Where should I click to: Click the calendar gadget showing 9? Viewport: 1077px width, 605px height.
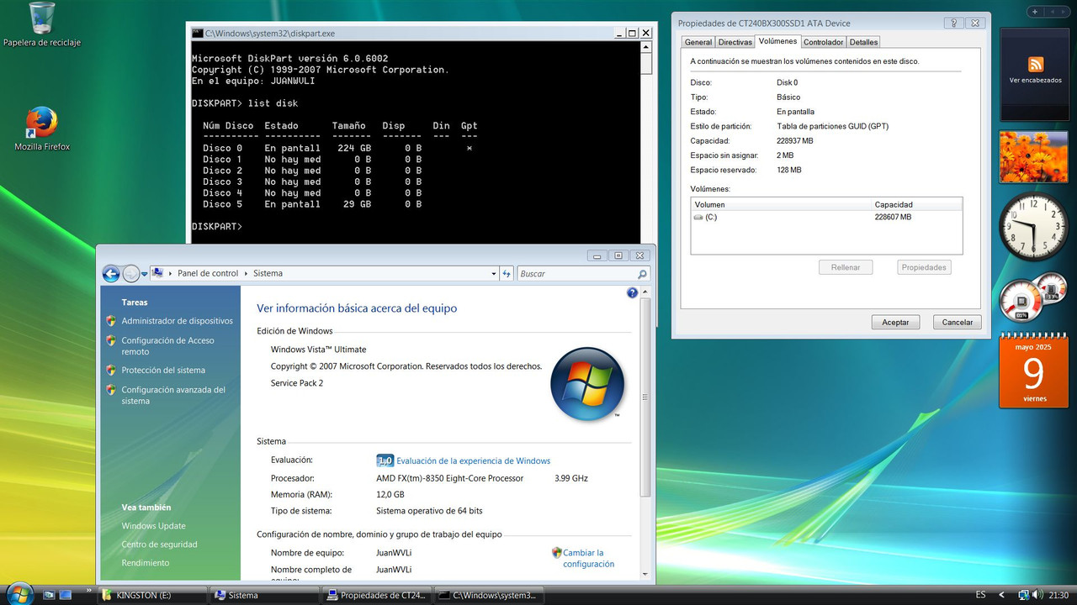(x=1034, y=371)
